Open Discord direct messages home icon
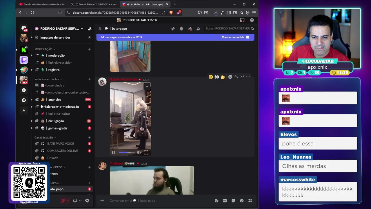 click(24, 28)
